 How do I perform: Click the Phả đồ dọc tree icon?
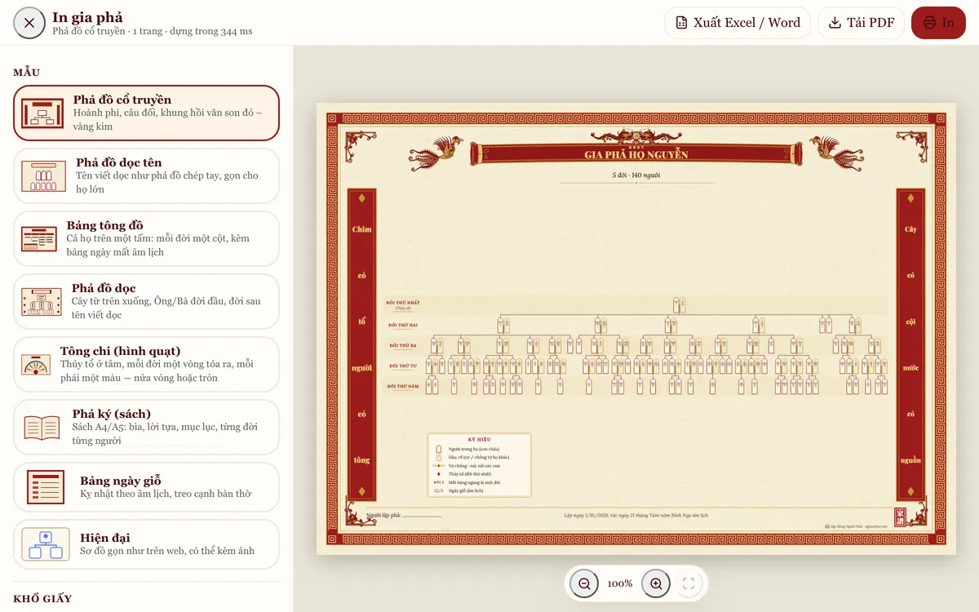pyautogui.click(x=42, y=302)
